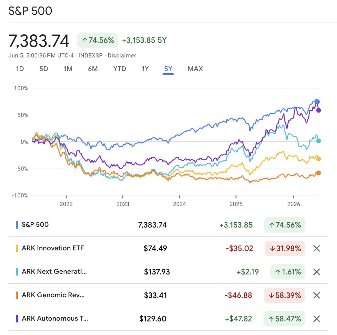The image size is (337, 335).
Task: Remove ARK Next Generation comparison row
Action: (x=316, y=272)
